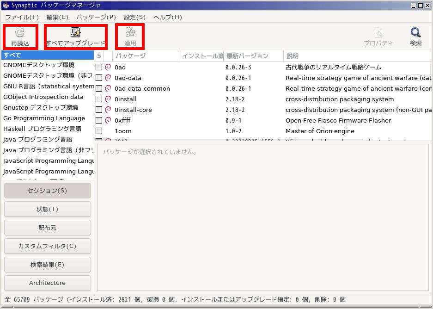Viewport: 433px width, 309px height.
Task: Select the package name 0ad-data-common
Action: tap(142, 88)
